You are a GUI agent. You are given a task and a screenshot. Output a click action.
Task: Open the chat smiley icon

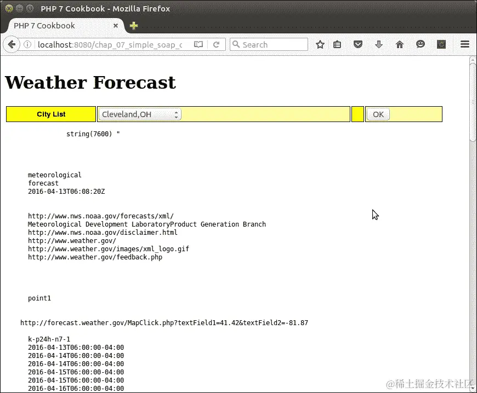(x=421, y=44)
